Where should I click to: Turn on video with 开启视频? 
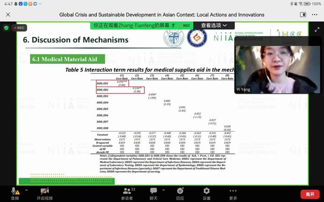pyautogui.click(x=45, y=191)
